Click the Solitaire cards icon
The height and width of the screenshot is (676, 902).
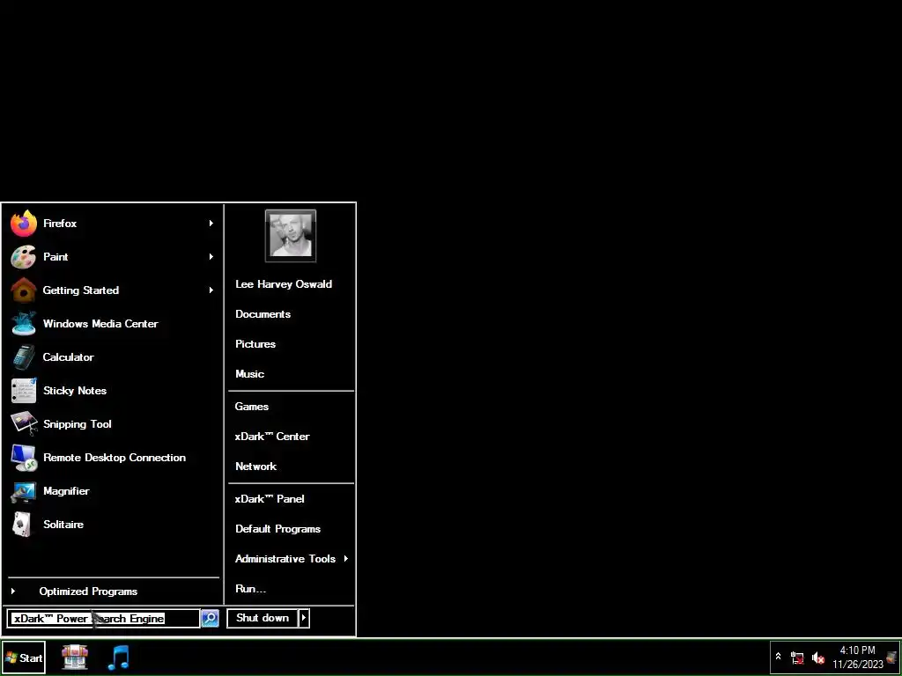click(22, 525)
